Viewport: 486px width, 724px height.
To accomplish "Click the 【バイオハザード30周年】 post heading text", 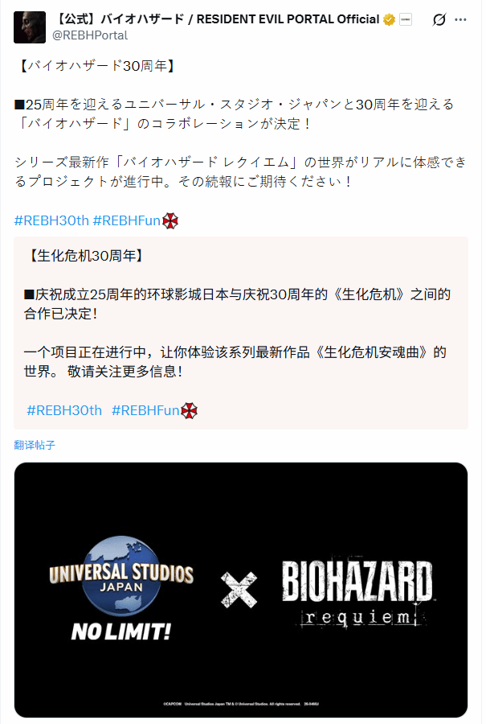I will click(x=96, y=66).
